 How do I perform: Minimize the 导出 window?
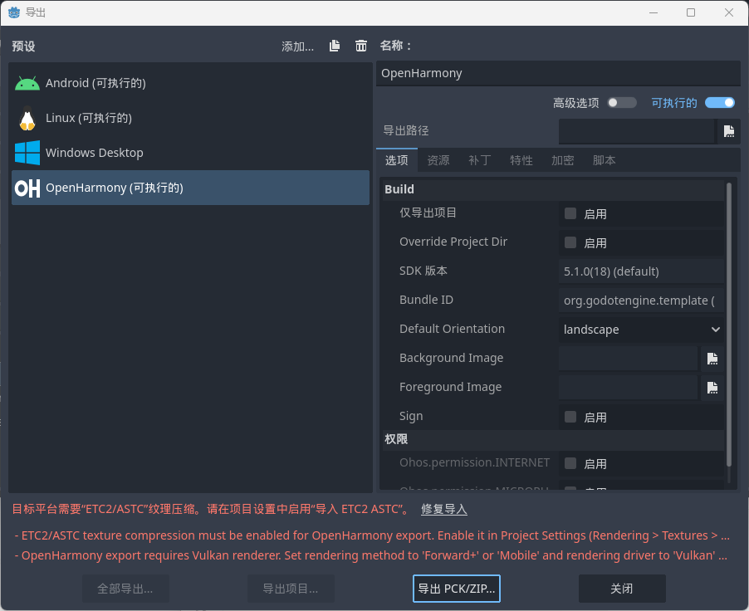click(x=654, y=12)
